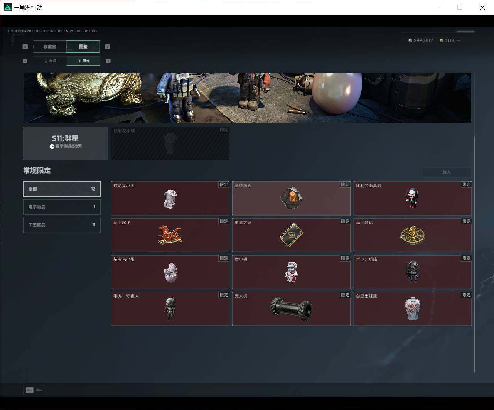The image size is (494, 410).
Task: Select the 至纯源石 gemstone item
Action: click(291, 198)
